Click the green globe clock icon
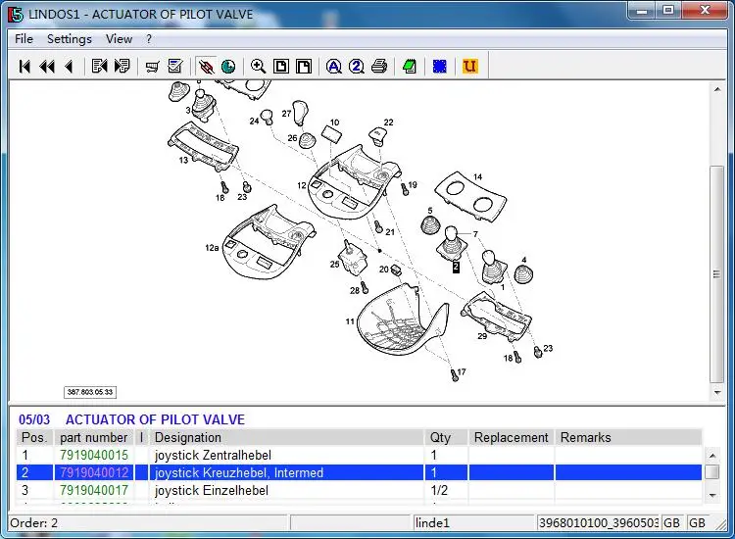735x539 pixels. [x=228, y=67]
